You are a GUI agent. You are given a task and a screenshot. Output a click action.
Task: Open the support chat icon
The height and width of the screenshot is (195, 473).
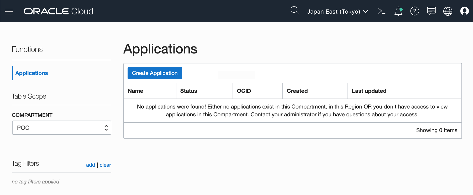431,11
